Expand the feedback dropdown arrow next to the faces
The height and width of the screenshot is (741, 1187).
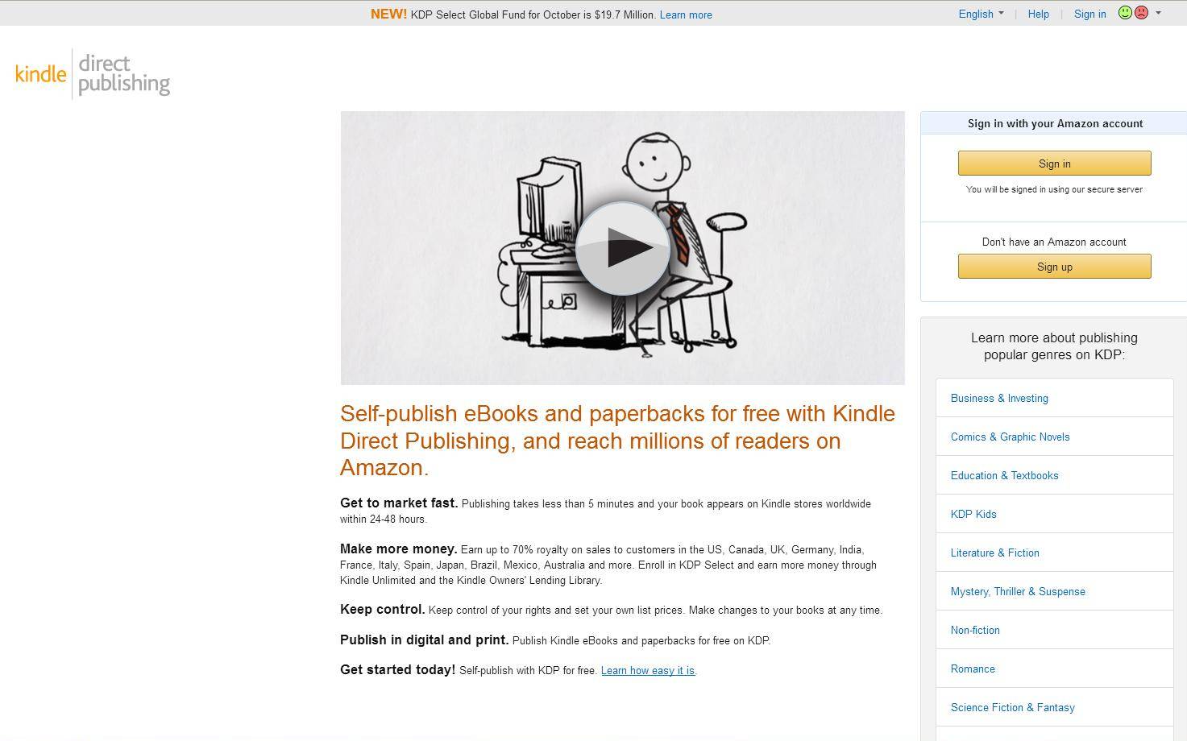tap(1158, 13)
